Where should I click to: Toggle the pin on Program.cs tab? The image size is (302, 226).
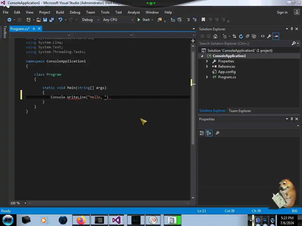pyautogui.click(x=34, y=29)
